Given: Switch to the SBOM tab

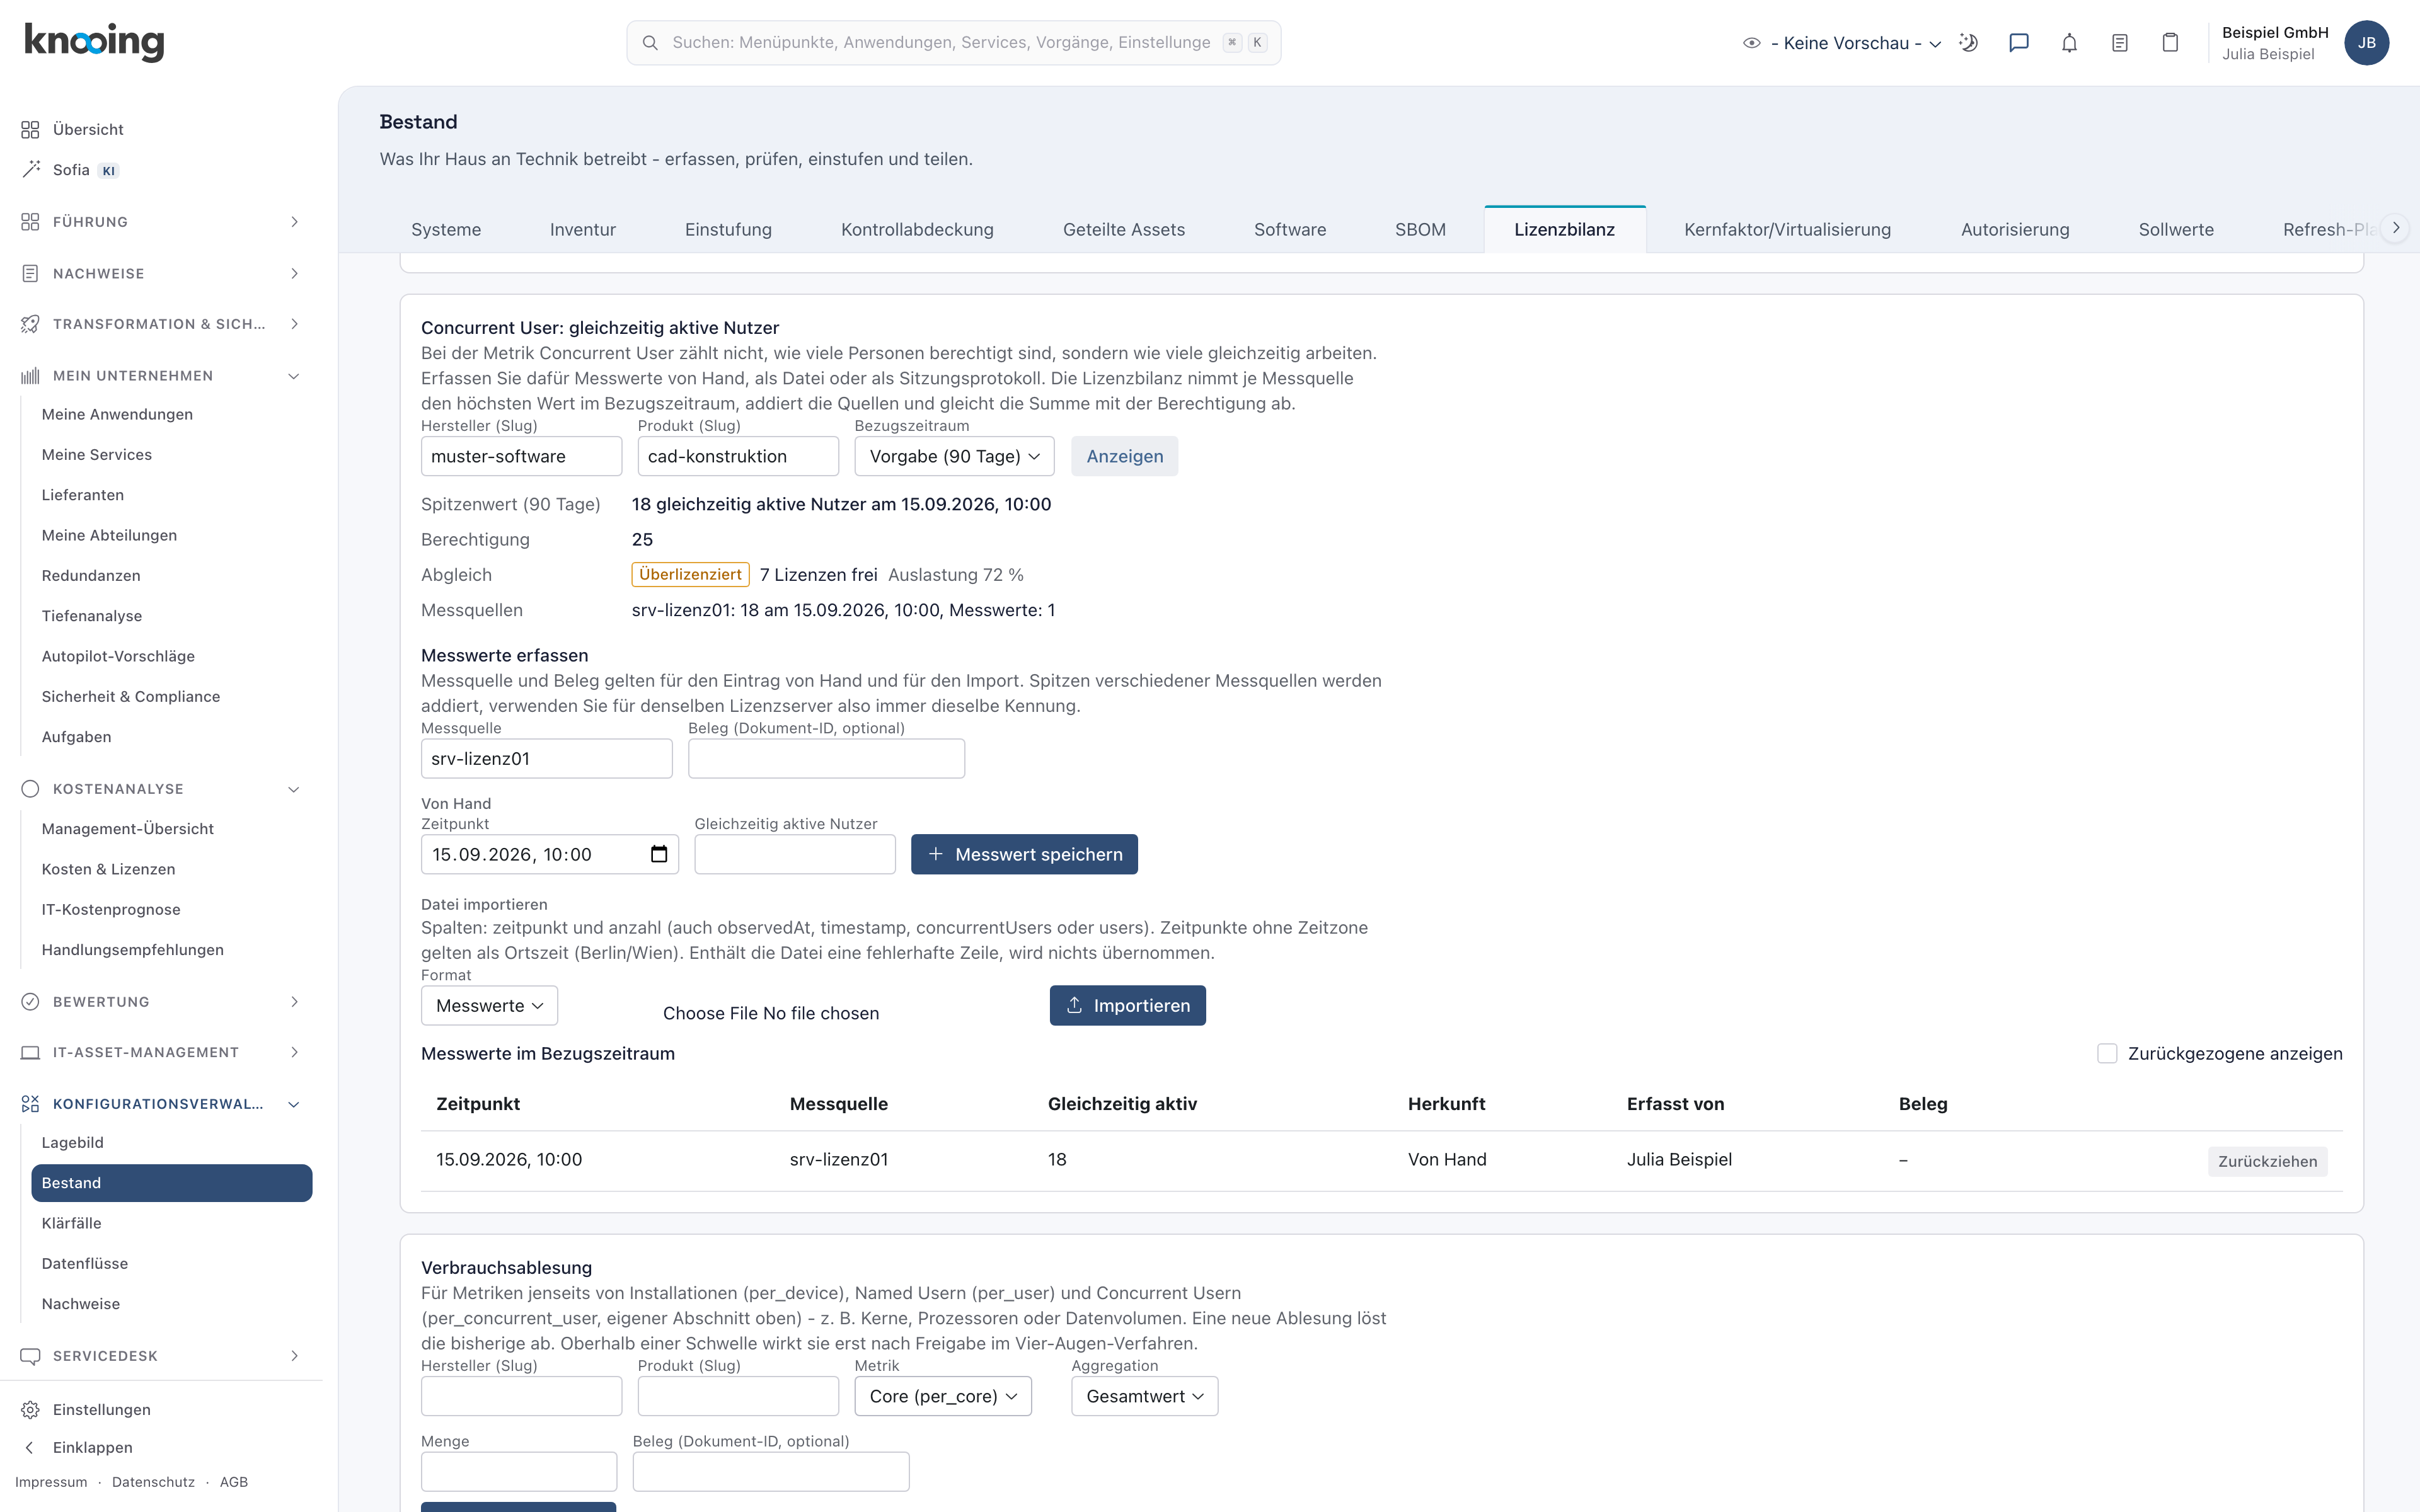Looking at the screenshot, I should (x=1420, y=230).
